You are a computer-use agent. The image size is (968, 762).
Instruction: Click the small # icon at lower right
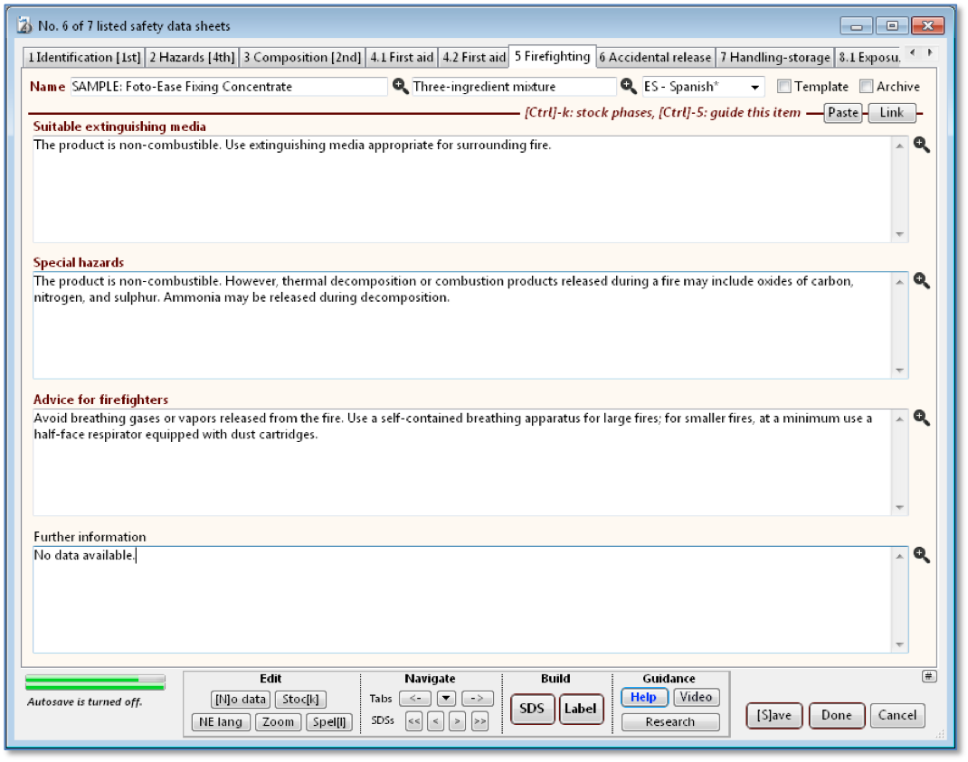pos(929,676)
